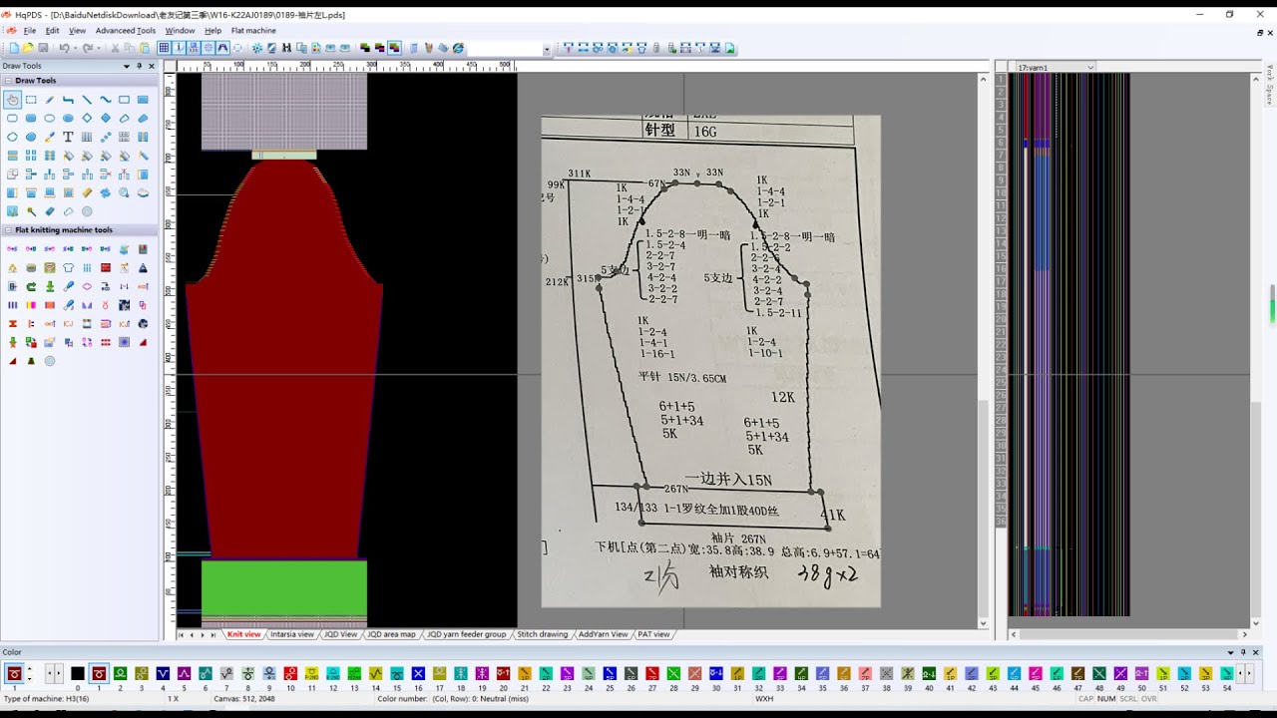Select the dark triangle knitting tool
Image resolution: width=1277 pixels, height=718 pixels.
click(143, 267)
